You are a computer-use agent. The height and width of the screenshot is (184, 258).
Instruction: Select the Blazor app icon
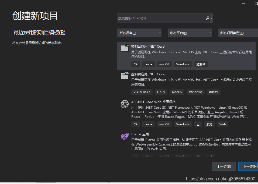[x=125, y=136]
